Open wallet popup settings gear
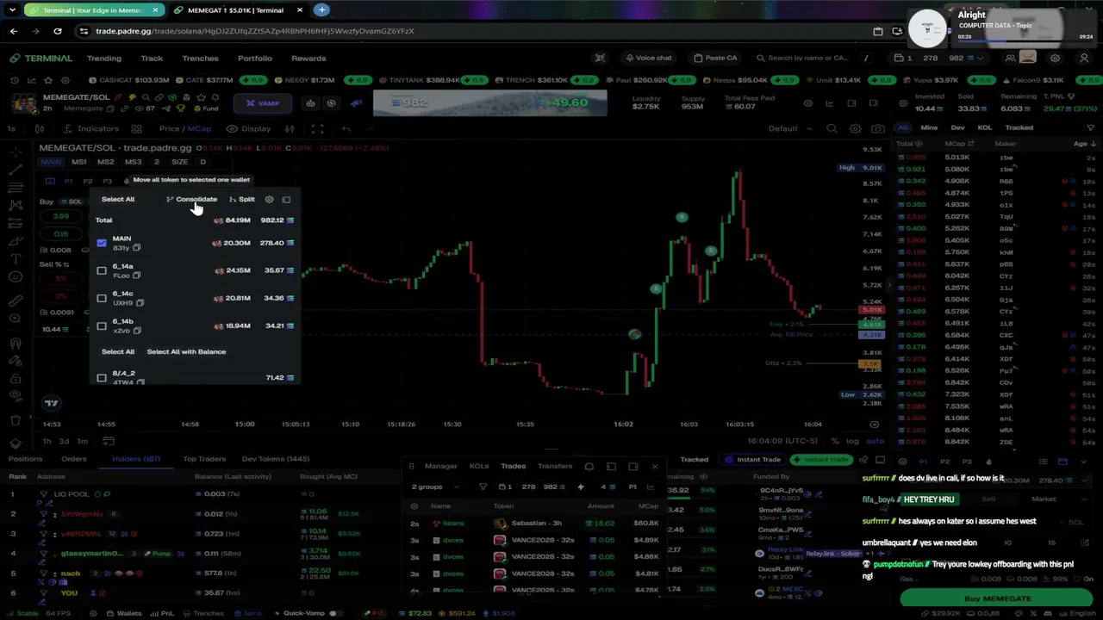 coord(269,199)
